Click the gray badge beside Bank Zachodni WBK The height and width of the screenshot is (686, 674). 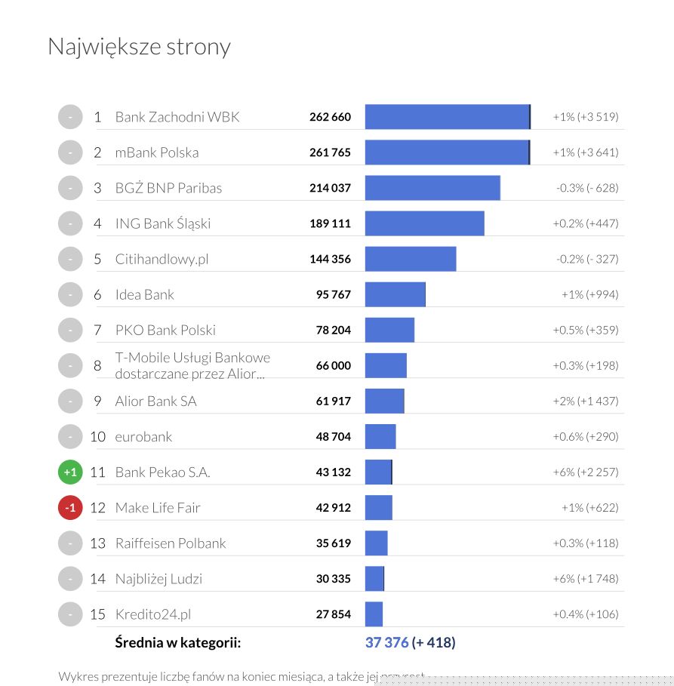tap(70, 117)
